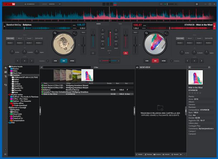This screenshot has height=159, width=218.
Task: Open the Favorites star sidebar icon
Action: 6,68
